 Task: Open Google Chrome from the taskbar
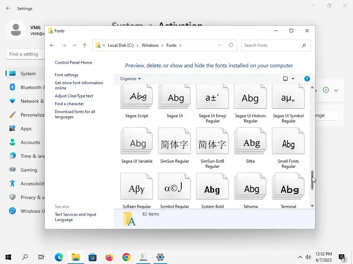click(126, 257)
